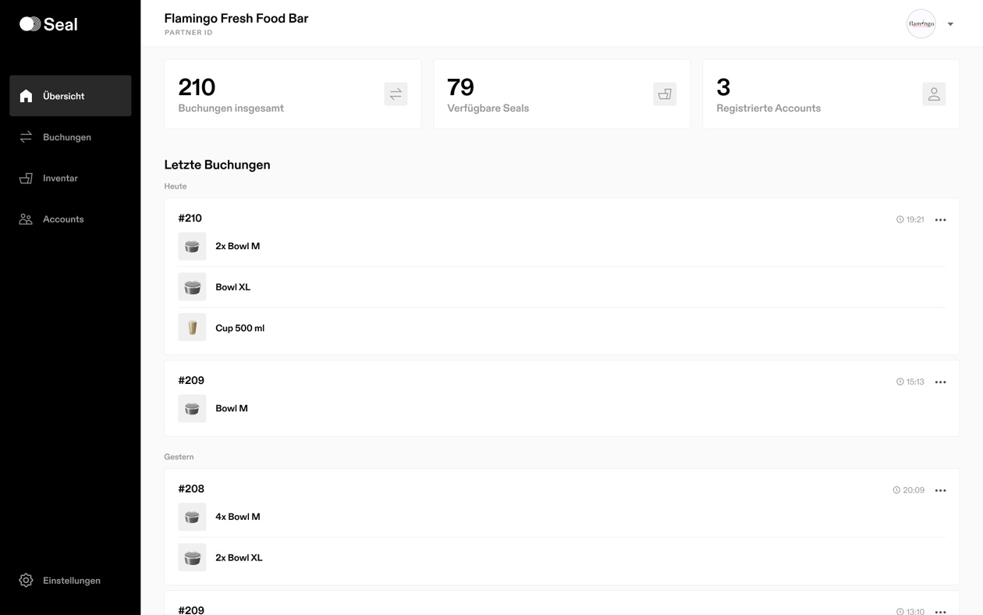
Task: Click the booking arrows icon beside 210
Action: (396, 94)
